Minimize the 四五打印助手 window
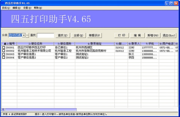This screenshot has width=180, height=117. pos(167,3)
